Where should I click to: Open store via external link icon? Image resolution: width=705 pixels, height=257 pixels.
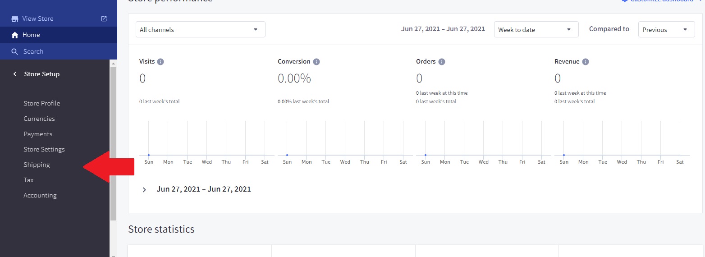(104, 19)
